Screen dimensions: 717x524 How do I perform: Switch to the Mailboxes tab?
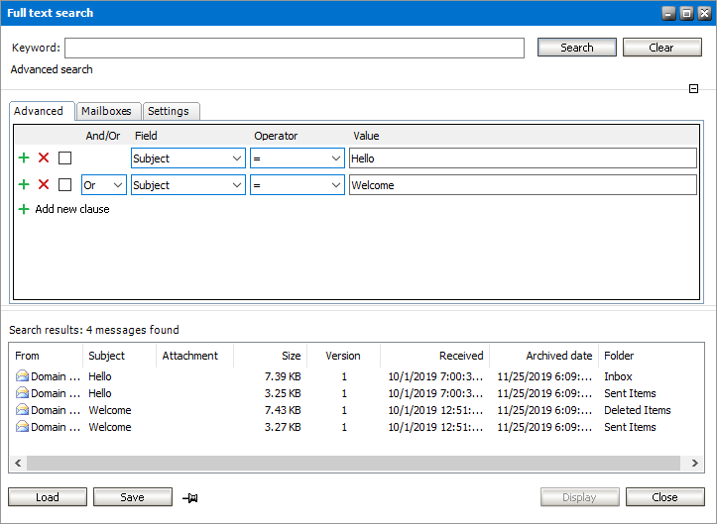[107, 111]
